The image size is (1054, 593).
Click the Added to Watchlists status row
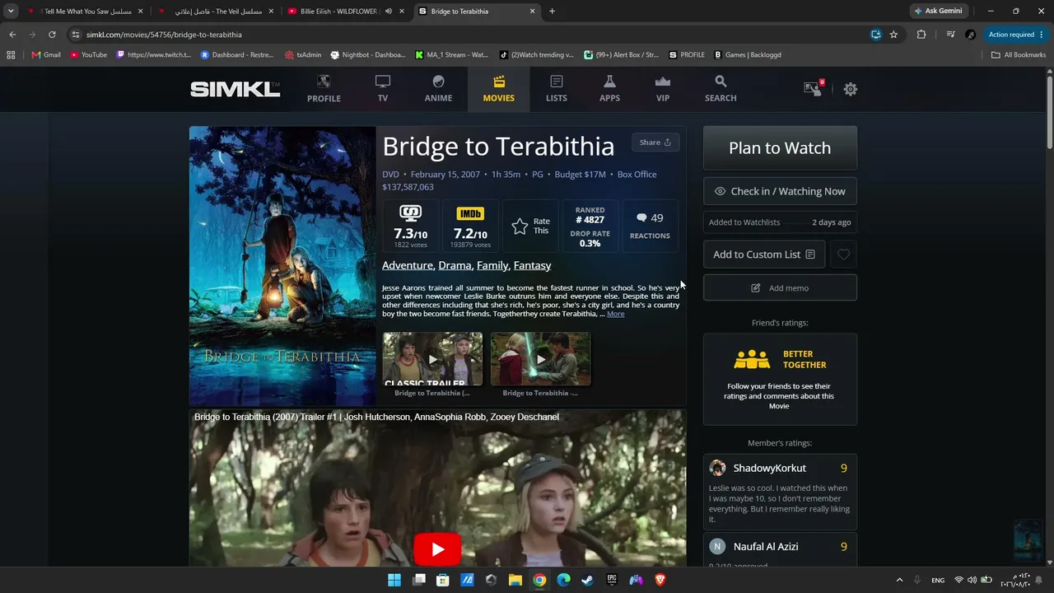point(780,222)
